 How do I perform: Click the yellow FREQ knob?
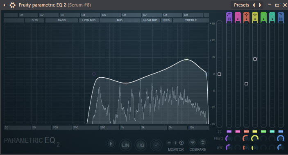click(x=255, y=139)
